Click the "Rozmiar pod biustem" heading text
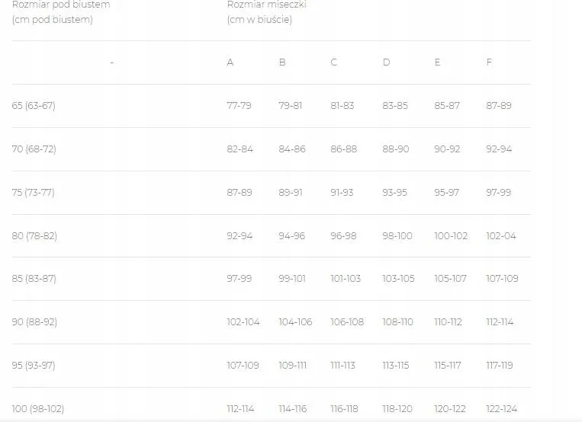582x422 pixels. (61, 5)
